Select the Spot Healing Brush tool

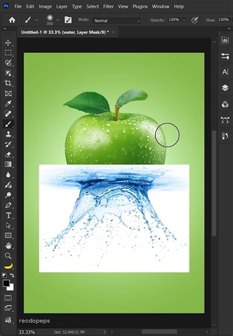(x=8, y=114)
